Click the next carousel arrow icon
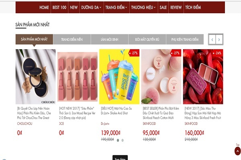Screen dimensions: 241x160 (219, 40)
